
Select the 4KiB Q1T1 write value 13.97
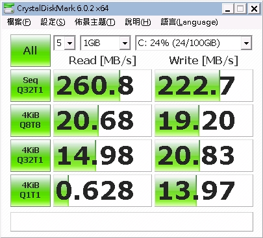point(204,191)
